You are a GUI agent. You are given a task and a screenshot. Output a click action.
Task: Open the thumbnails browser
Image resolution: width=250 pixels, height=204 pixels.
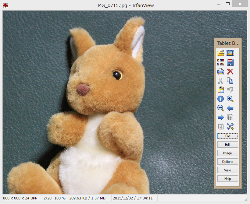[x=220, y=62]
